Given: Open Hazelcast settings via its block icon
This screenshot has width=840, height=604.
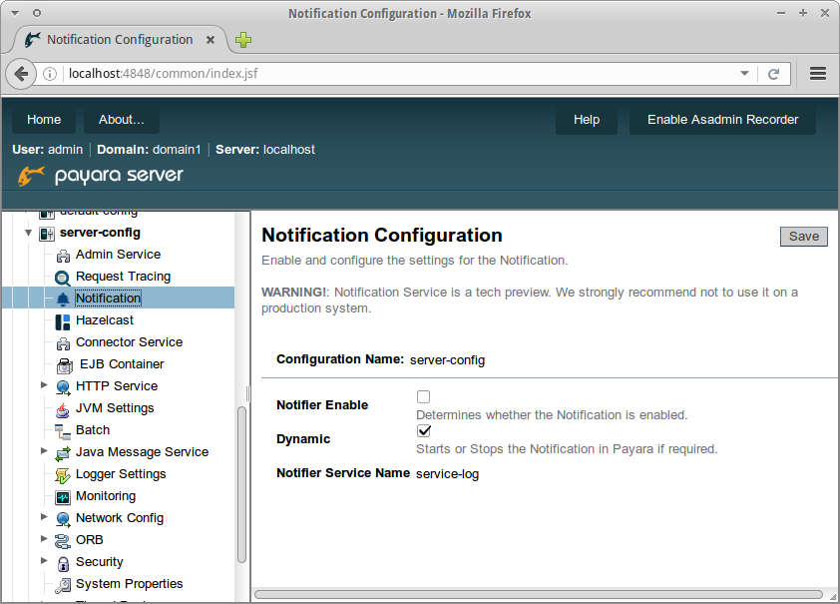Looking at the screenshot, I should (x=62, y=319).
